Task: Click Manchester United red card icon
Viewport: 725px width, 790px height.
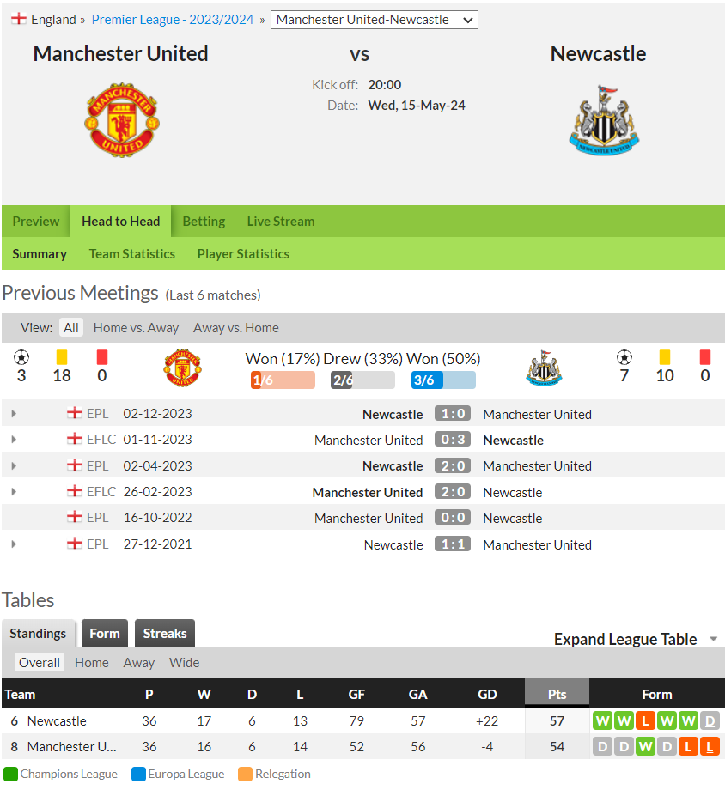Action: 102,357
